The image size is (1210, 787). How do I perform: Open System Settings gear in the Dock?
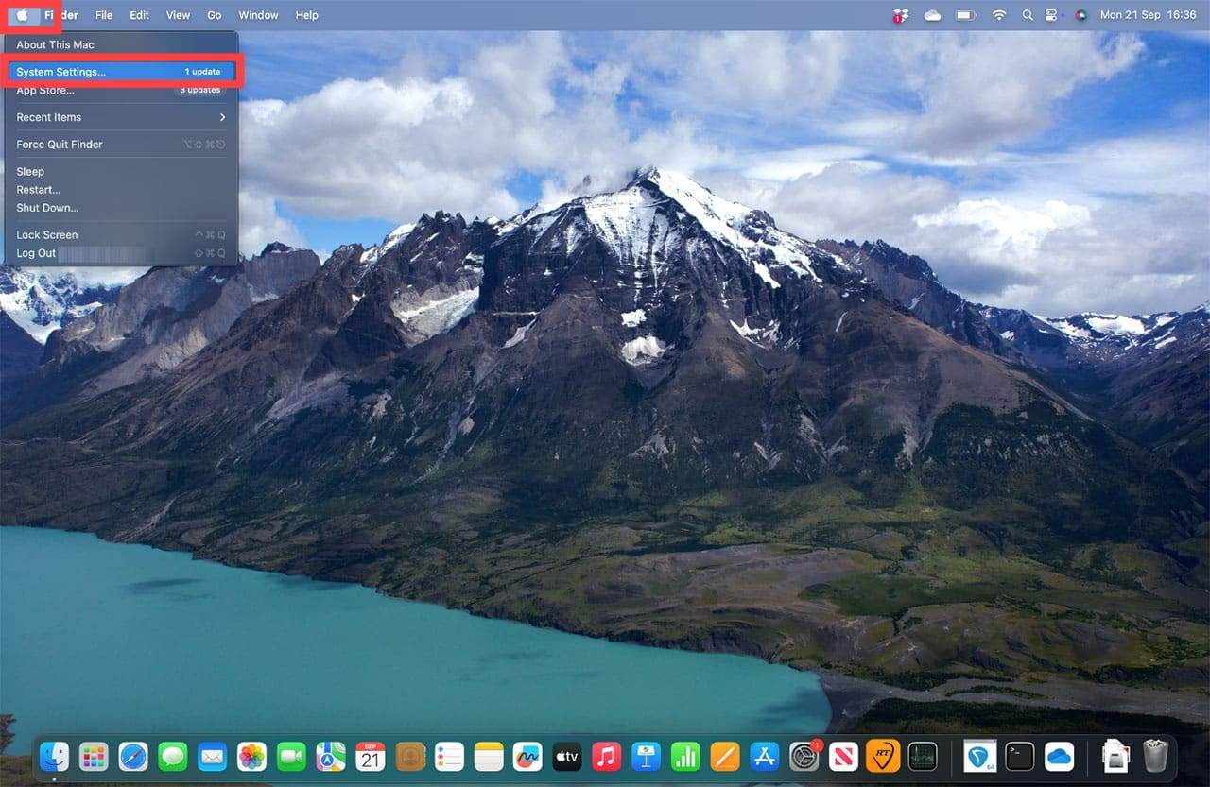pyautogui.click(x=804, y=756)
